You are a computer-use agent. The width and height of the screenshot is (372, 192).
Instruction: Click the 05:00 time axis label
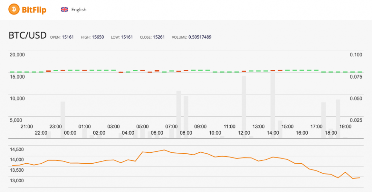142,127
